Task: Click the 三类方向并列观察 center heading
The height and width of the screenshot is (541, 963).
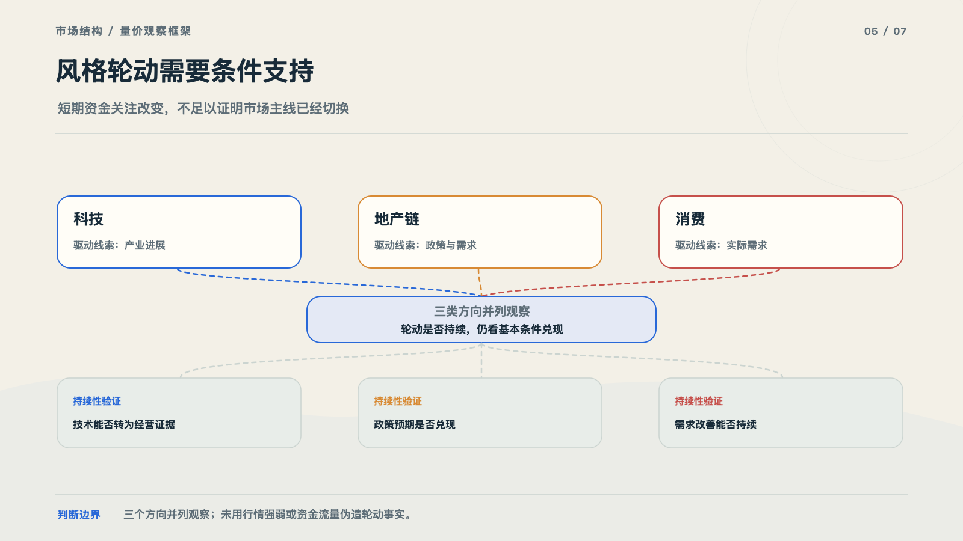Action: 482,311
